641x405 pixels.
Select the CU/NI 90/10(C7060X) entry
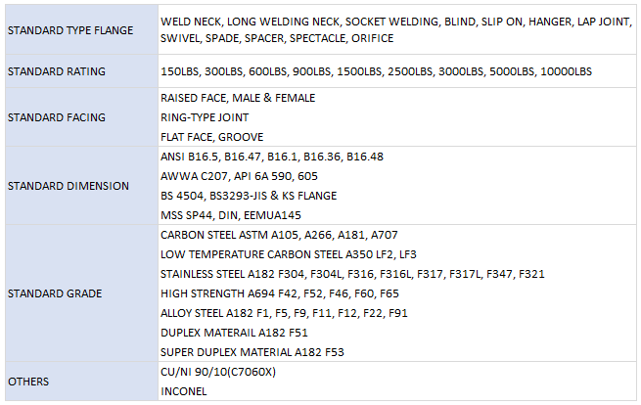pos(218,372)
